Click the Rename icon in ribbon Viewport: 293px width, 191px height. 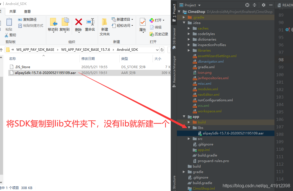pyautogui.click(x=90, y=22)
